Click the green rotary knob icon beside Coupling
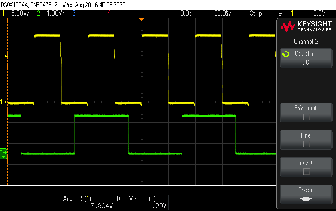Image resolution: width=336 pixels, height=211 pixels. [285, 54]
